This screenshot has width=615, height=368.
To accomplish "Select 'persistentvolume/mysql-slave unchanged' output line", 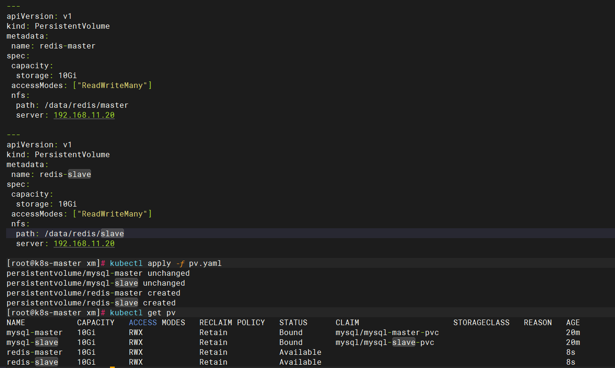I will coord(96,283).
